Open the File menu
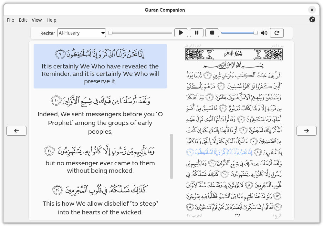 pyautogui.click(x=10, y=20)
